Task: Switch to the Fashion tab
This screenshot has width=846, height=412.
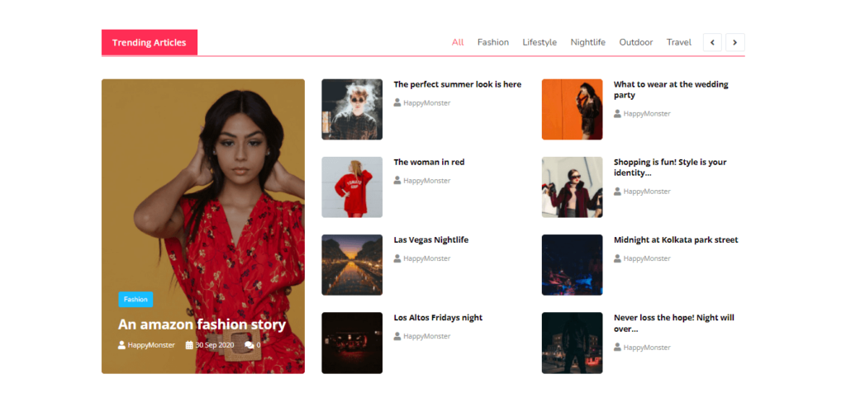Action: pyautogui.click(x=493, y=42)
